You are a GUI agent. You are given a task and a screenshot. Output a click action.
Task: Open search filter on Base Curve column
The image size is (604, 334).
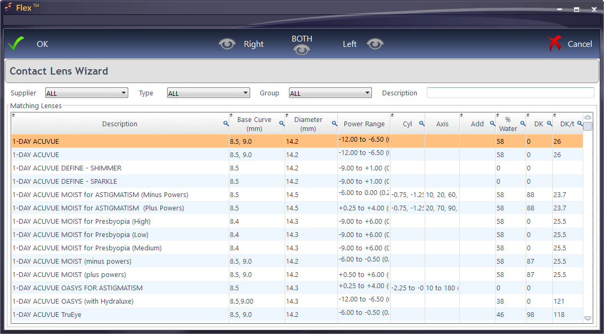tap(282, 123)
